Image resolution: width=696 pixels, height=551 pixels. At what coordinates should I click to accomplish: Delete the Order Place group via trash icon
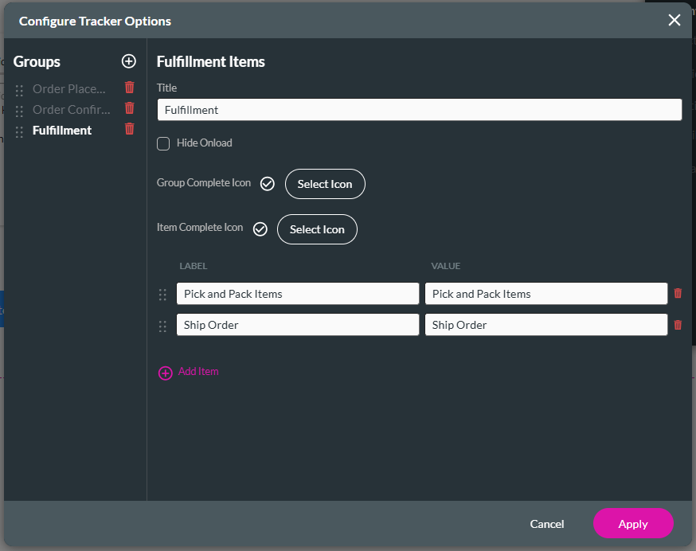(x=129, y=88)
